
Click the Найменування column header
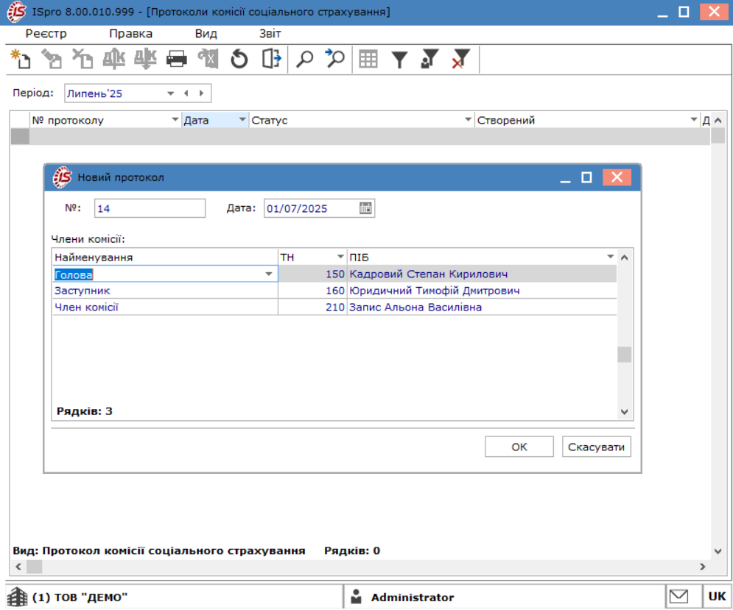(x=164, y=258)
